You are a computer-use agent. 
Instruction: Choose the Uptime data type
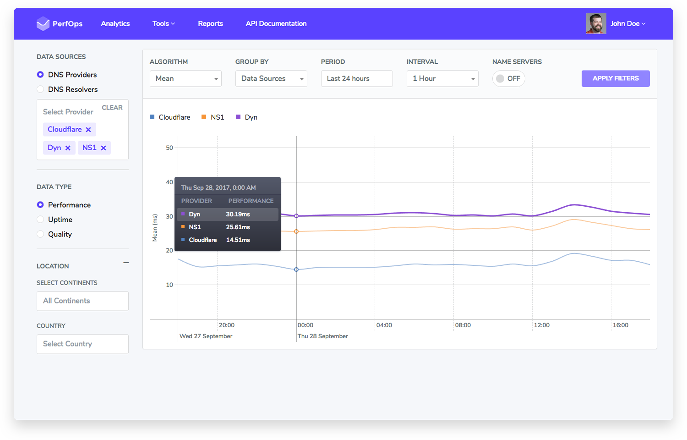(40, 220)
